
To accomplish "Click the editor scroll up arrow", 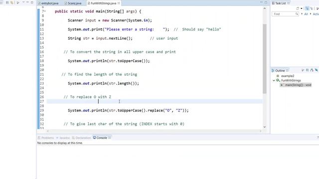I will point(265,8).
